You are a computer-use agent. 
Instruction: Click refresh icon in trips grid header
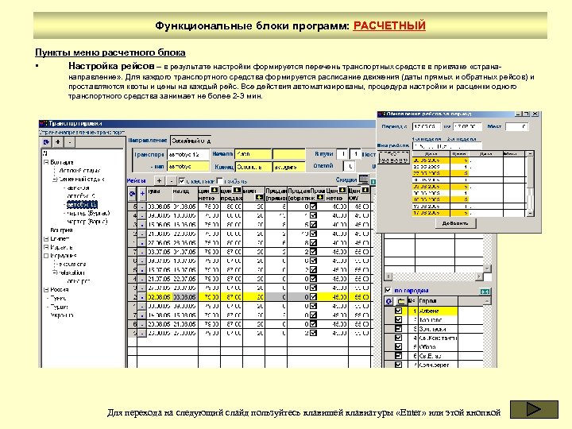(x=133, y=194)
